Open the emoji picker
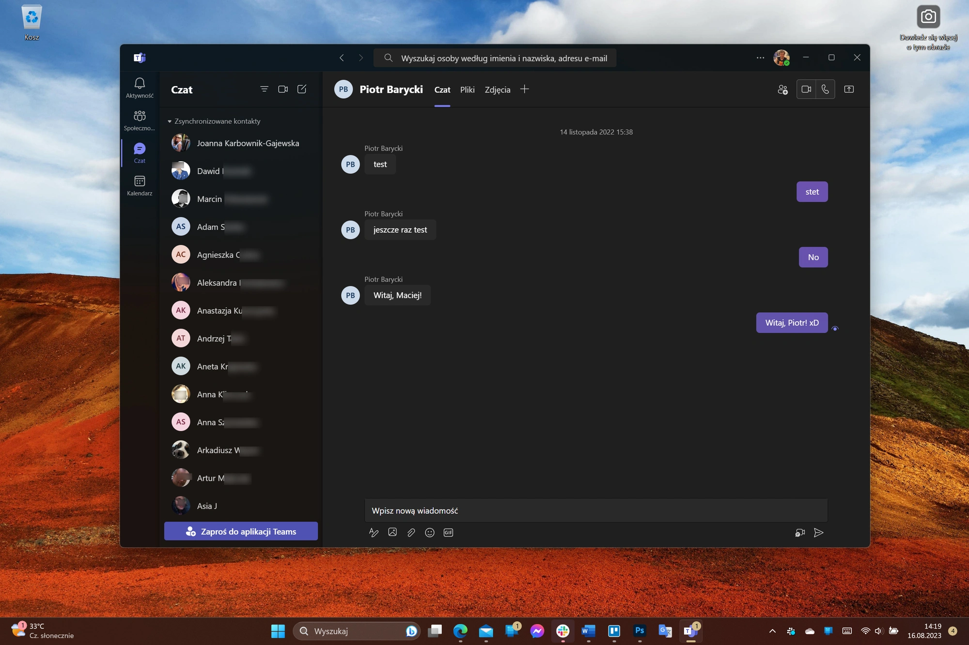Image resolution: width=969 pixels, height=645 pixels. tap(430, 532)
